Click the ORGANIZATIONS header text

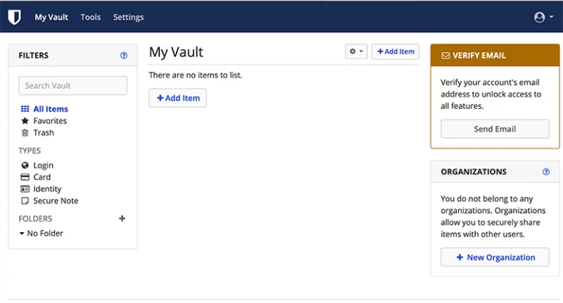[474, 172]
